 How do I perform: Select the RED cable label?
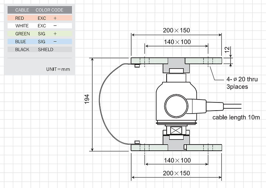(20, 18)
